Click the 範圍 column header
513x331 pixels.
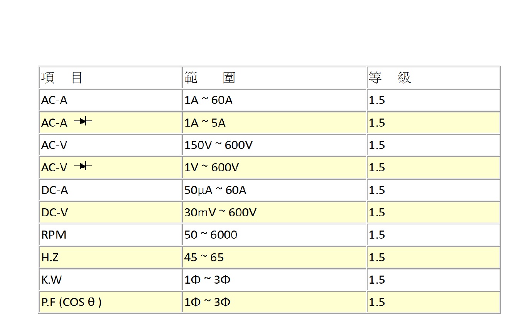click(x=210, y=78)
